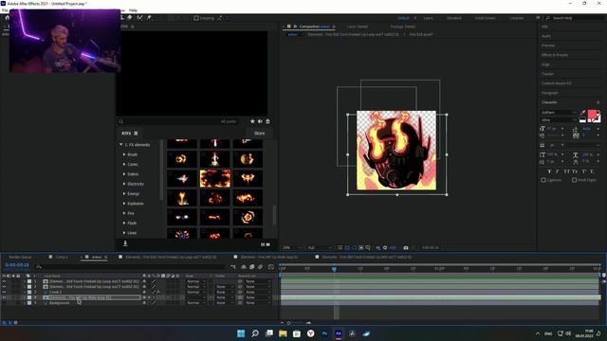Click the trash icon in RTFX panel
The height and width of the screenshot is (341, 607).
click(267, 121)
